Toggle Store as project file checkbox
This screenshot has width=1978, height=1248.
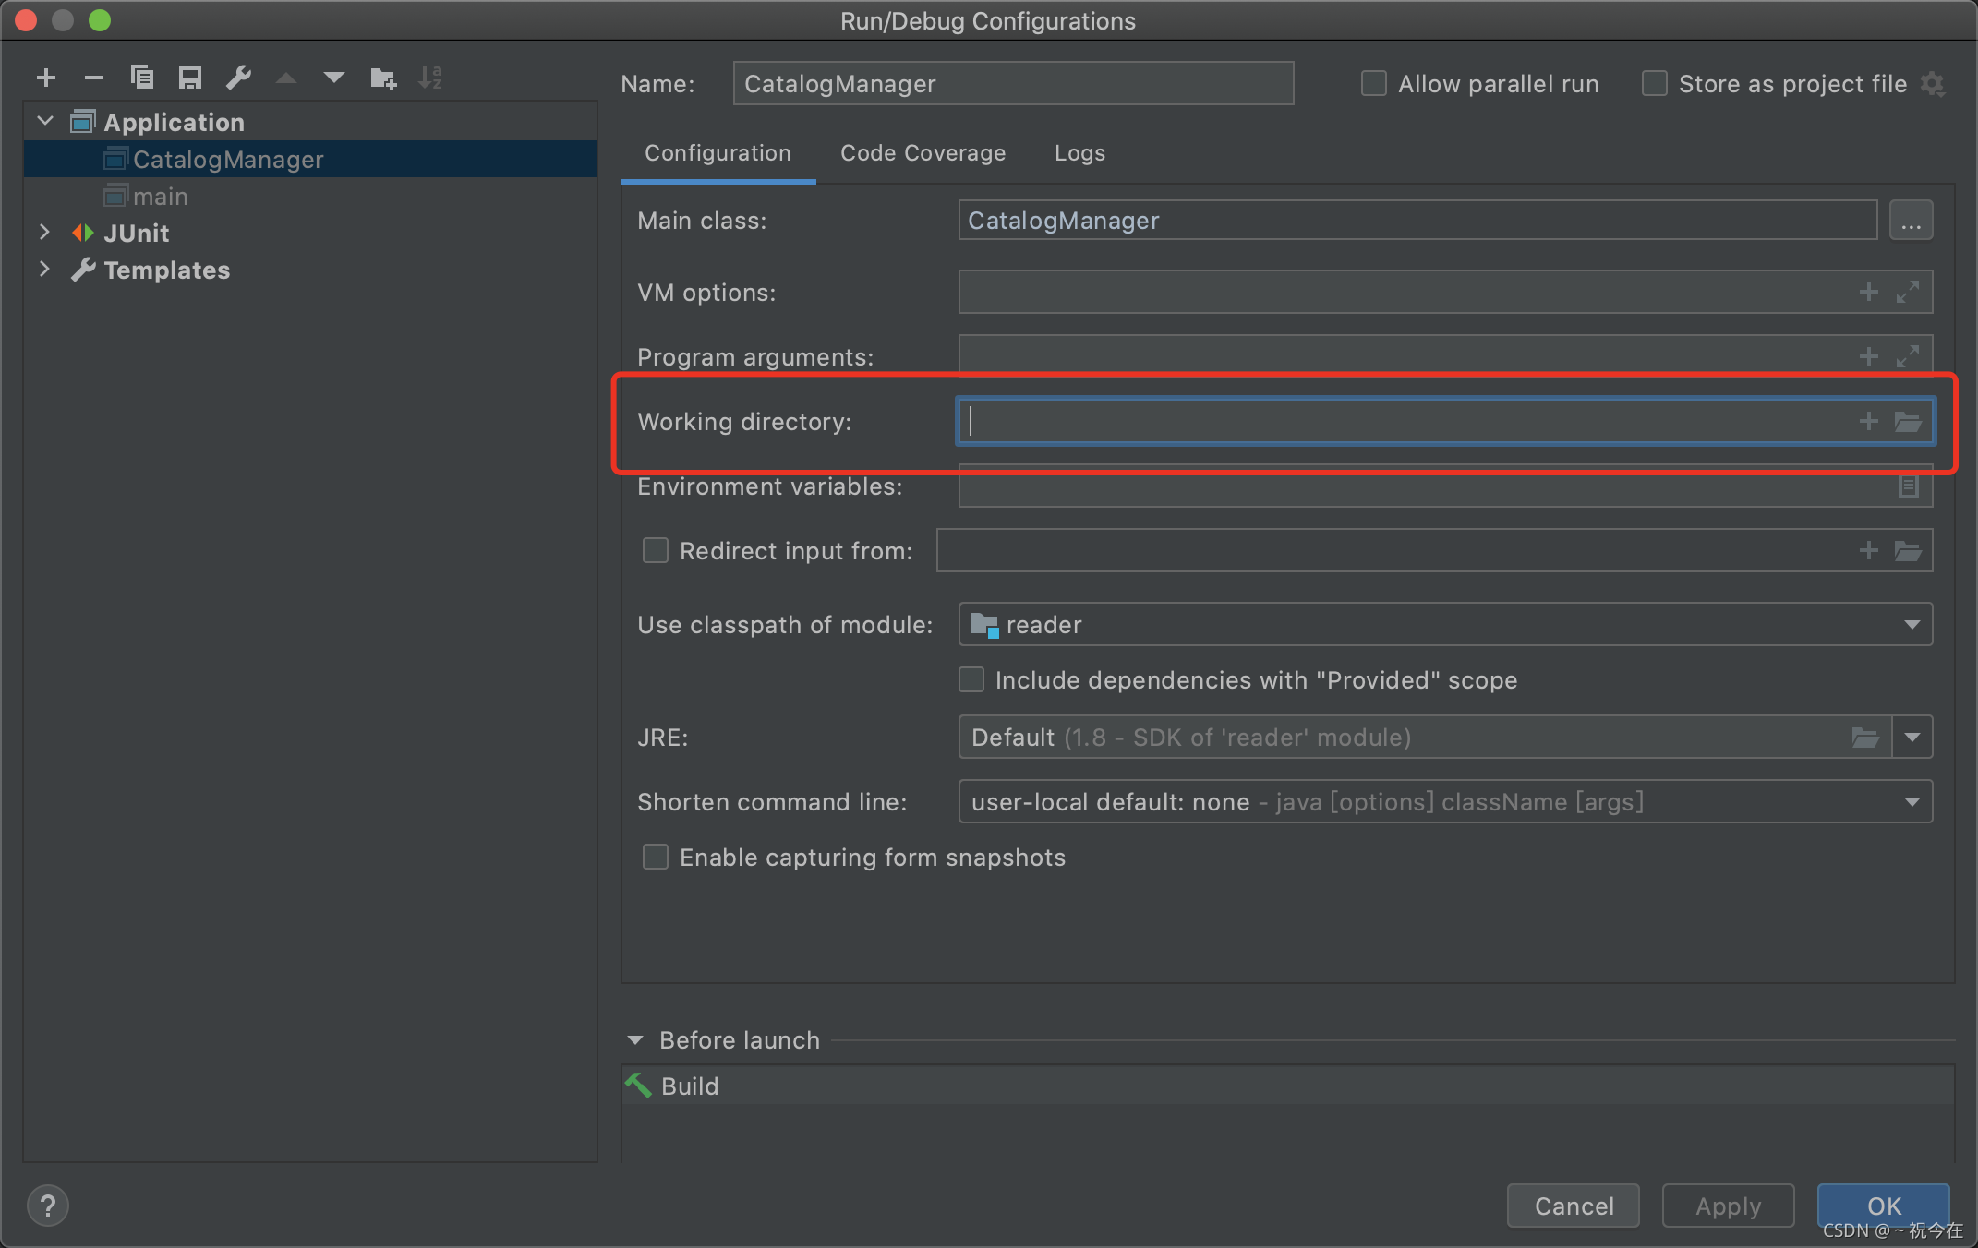tap(1655, 84)
